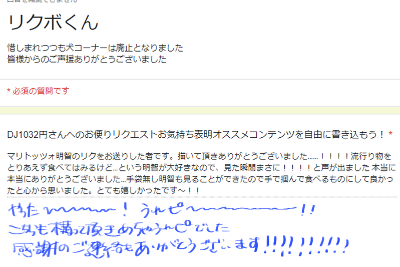Click the answer line beginning マリトッツォ明智のリク
This screenshot has height=267, width=400.
(199, 156)
